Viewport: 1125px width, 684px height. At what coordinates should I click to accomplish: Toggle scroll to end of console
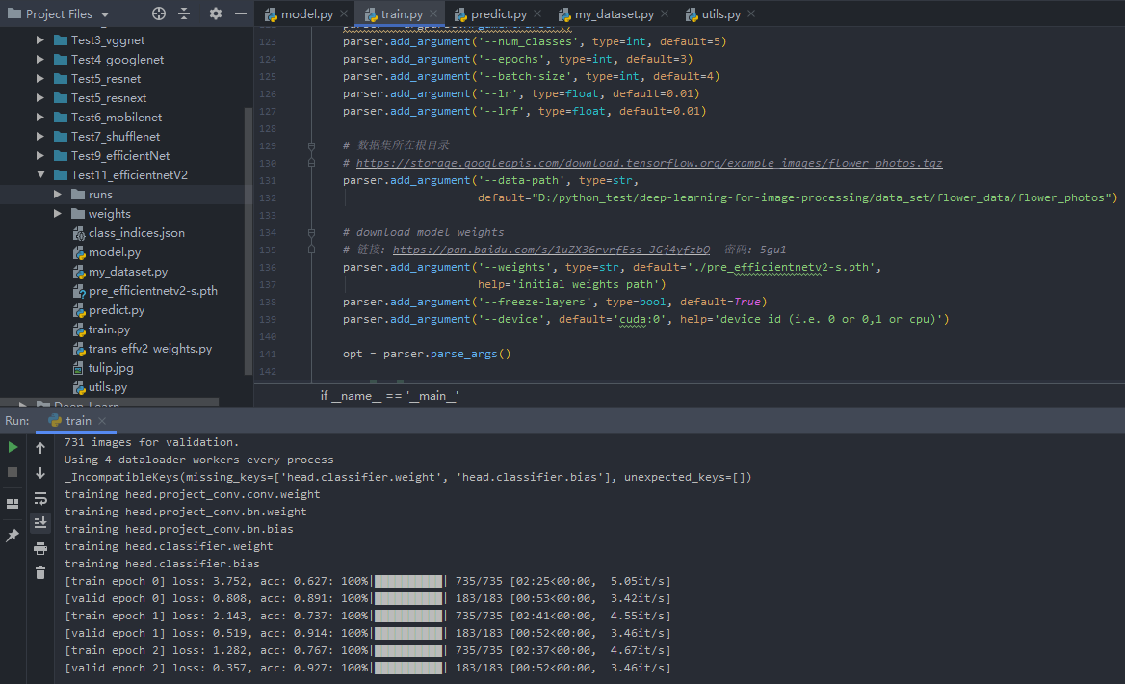pyautogui.click(x=40, y=523)
